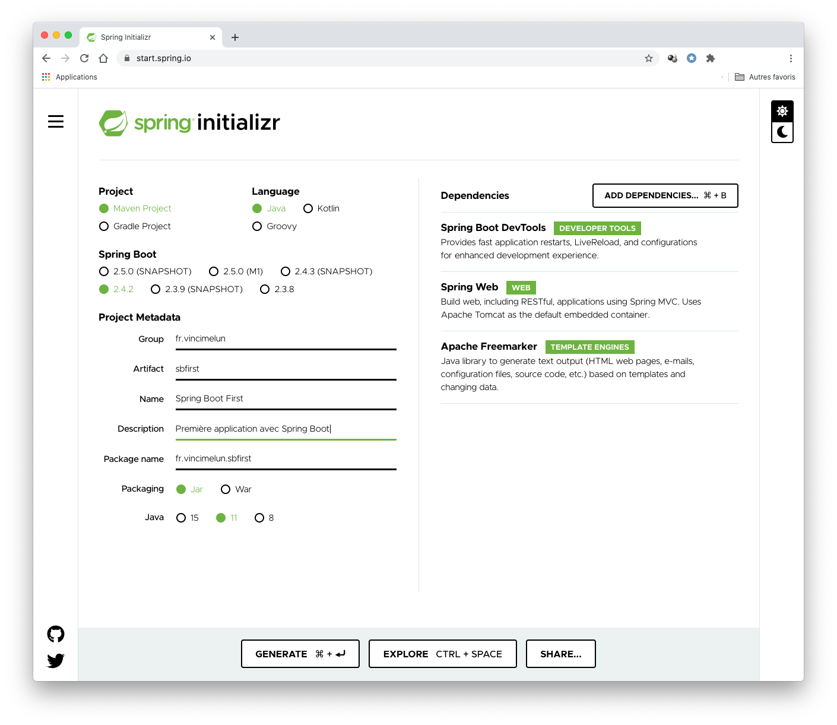Click the WEB tag badge

[521, 287]
